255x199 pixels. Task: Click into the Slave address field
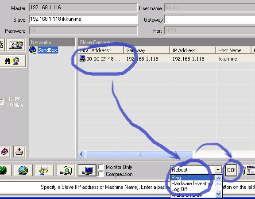83,19
